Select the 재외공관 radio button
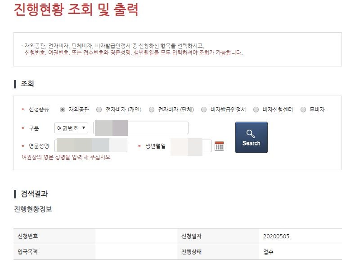This screenshot has width=355, height=272. [62, 110]
